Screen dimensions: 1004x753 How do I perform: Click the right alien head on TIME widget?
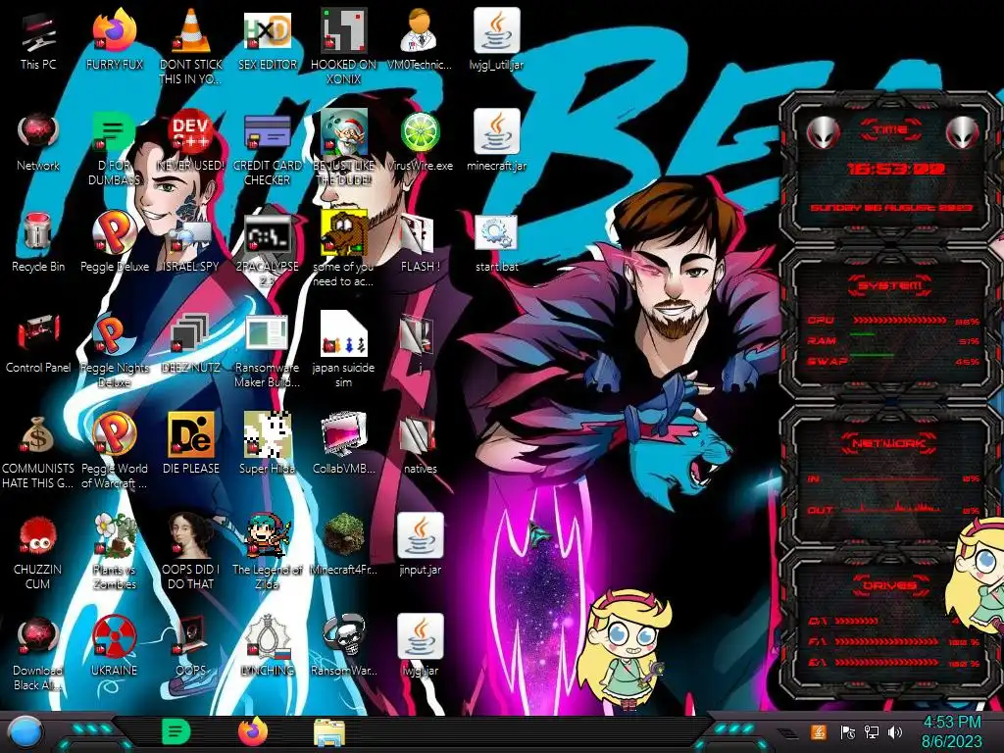tap(963, 132)
